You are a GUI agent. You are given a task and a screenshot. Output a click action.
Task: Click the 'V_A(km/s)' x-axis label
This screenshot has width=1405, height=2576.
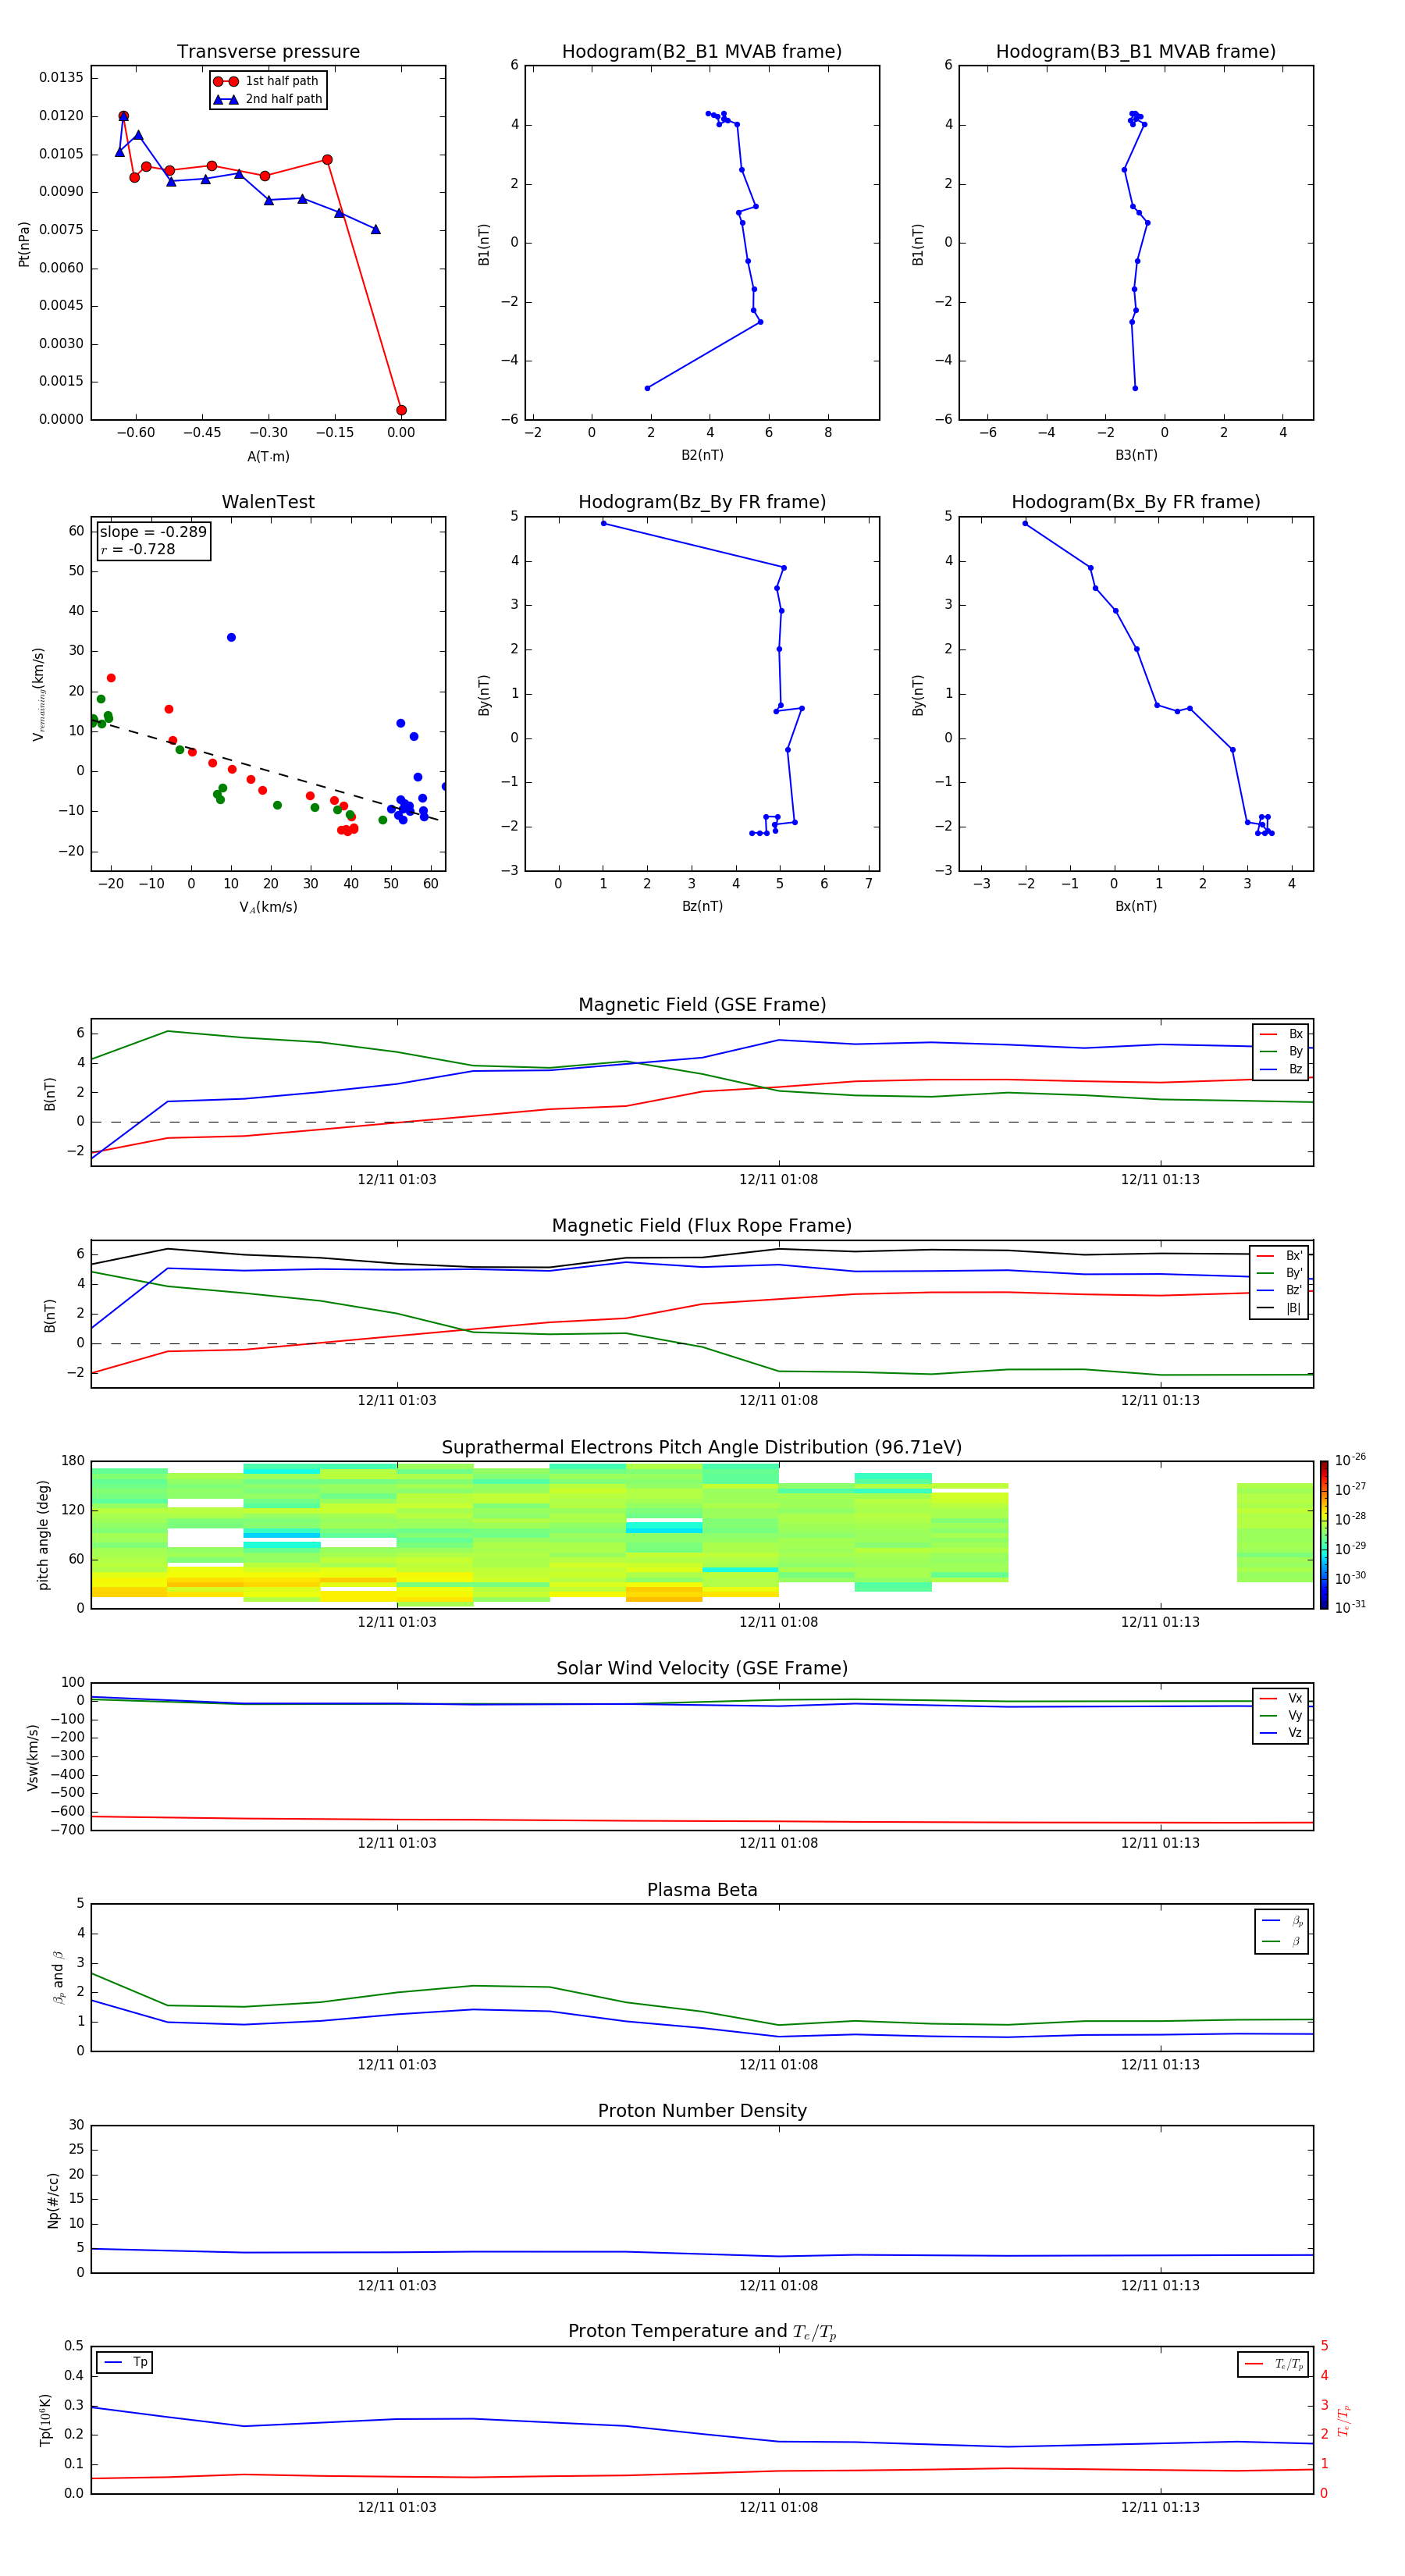point(268,908)
